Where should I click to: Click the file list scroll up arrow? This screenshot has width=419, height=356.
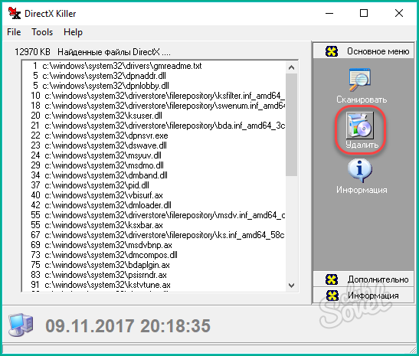[292, 67]
